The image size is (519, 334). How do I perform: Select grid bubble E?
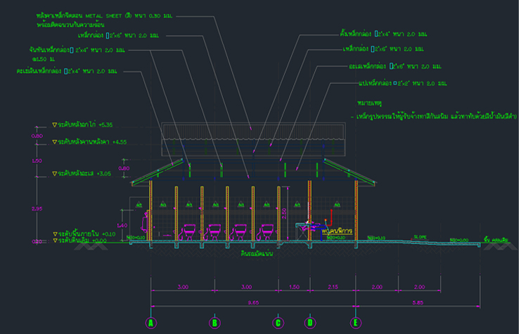[x=355, y=323]
